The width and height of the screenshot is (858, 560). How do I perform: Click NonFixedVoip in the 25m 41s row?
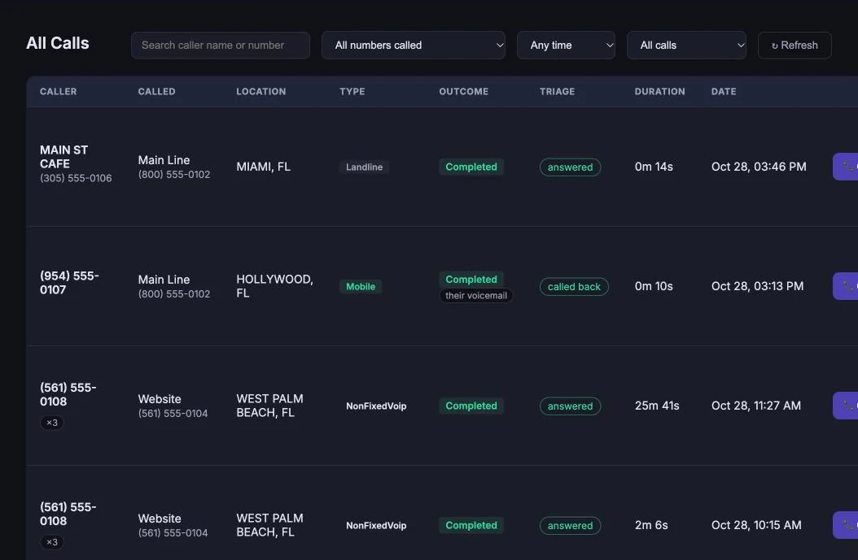coord(376,406)
